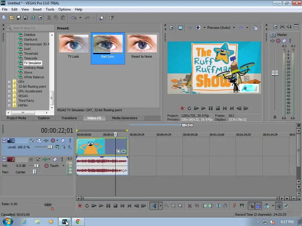Open the Undo history dropdown arrow
The height and width of the screenshot is (226, 302).
(80, 18)
